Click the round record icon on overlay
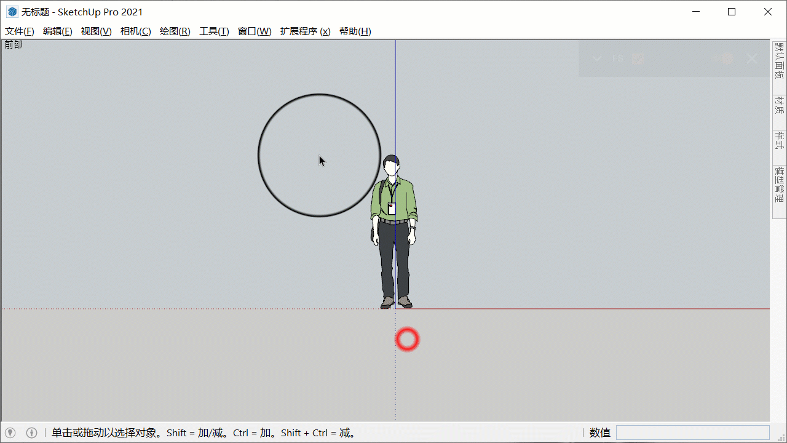 (x=727, y=58)
